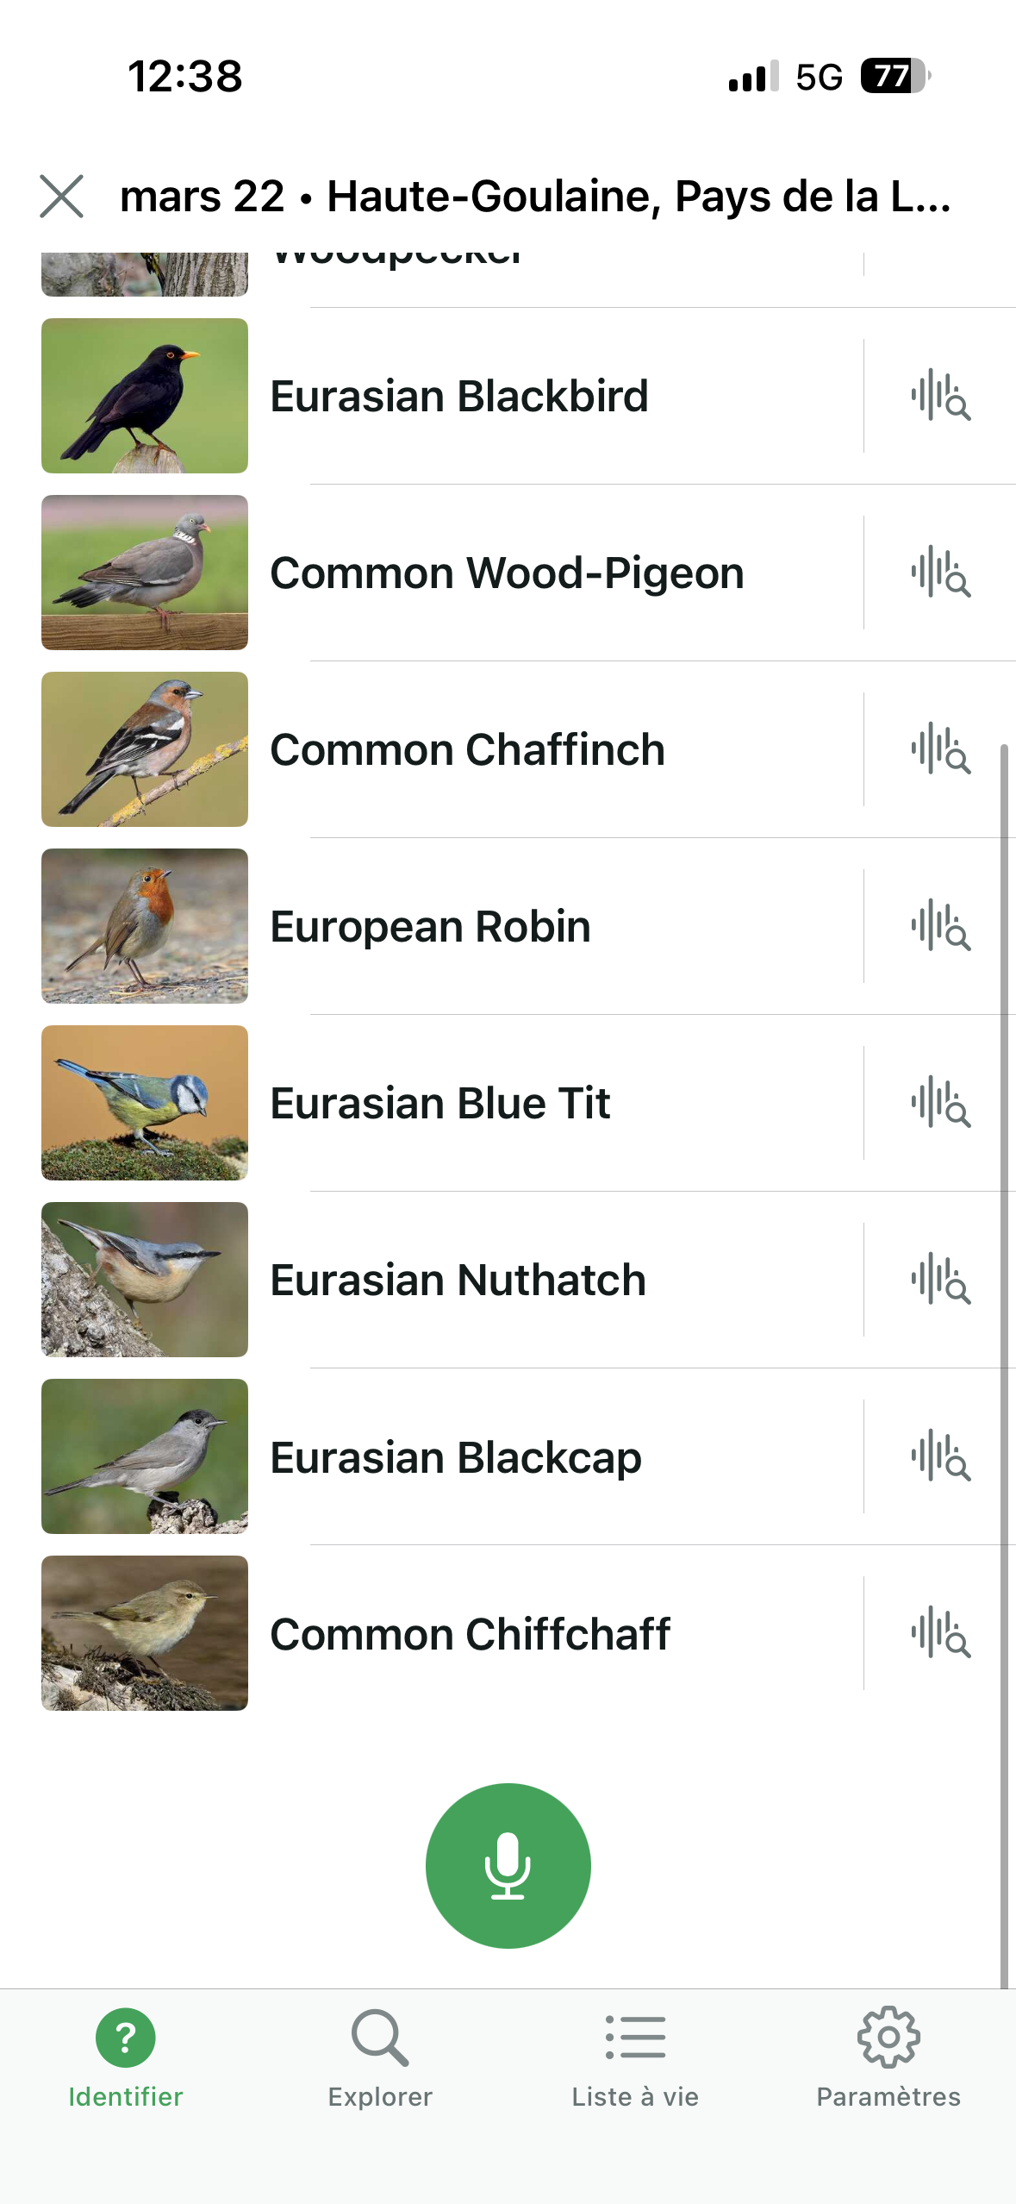Open sound analysis for Eurasian Blackcap

click(x=940, y=1456)
